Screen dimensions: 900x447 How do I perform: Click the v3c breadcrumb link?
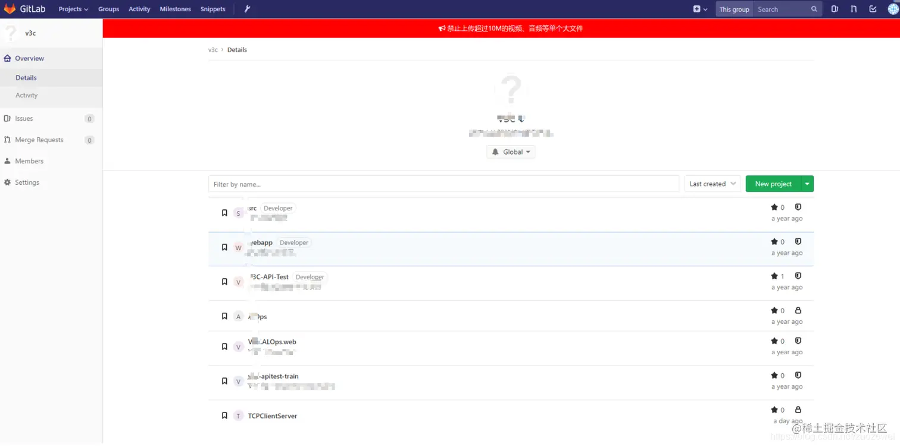212,50
